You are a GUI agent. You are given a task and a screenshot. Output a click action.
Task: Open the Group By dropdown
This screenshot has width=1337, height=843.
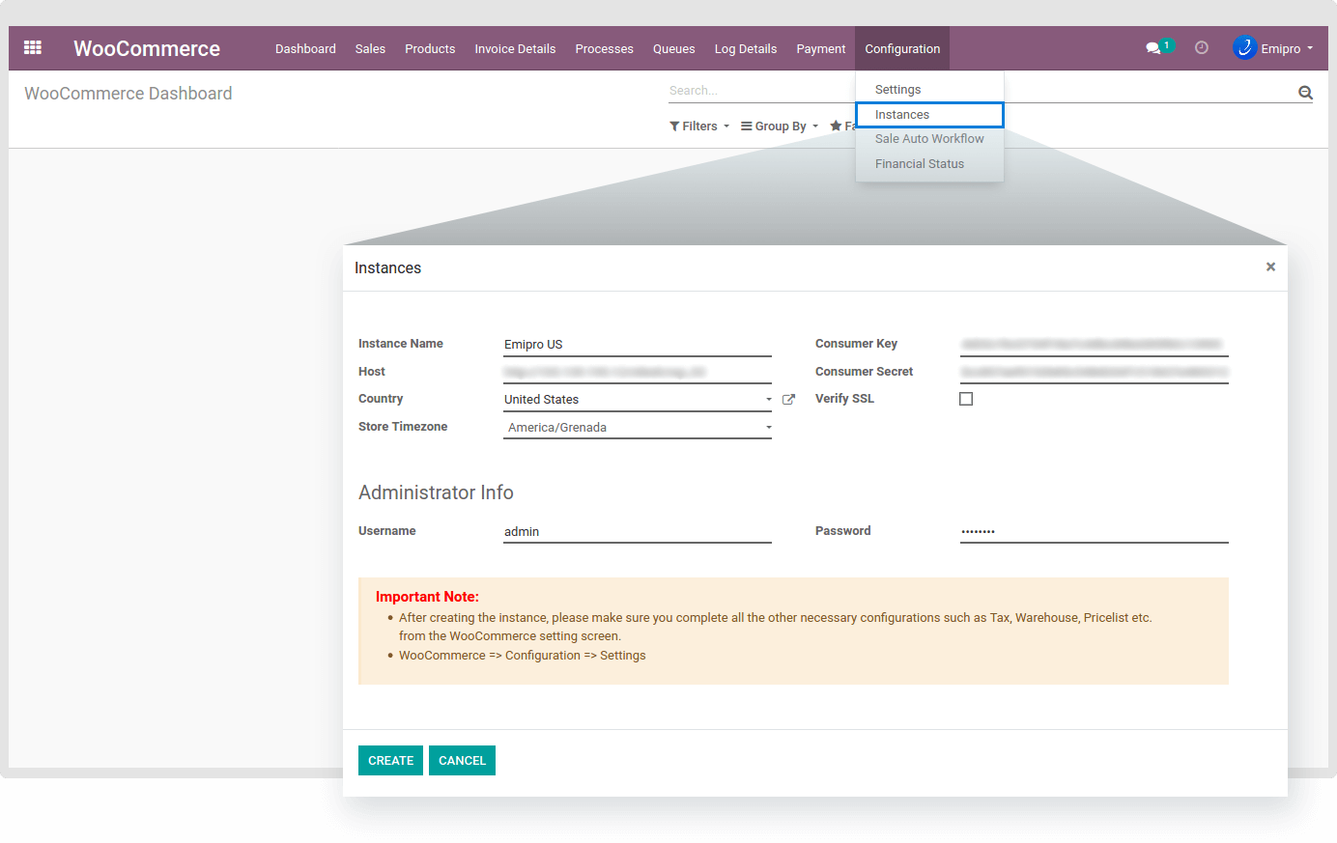click(780, 126)
